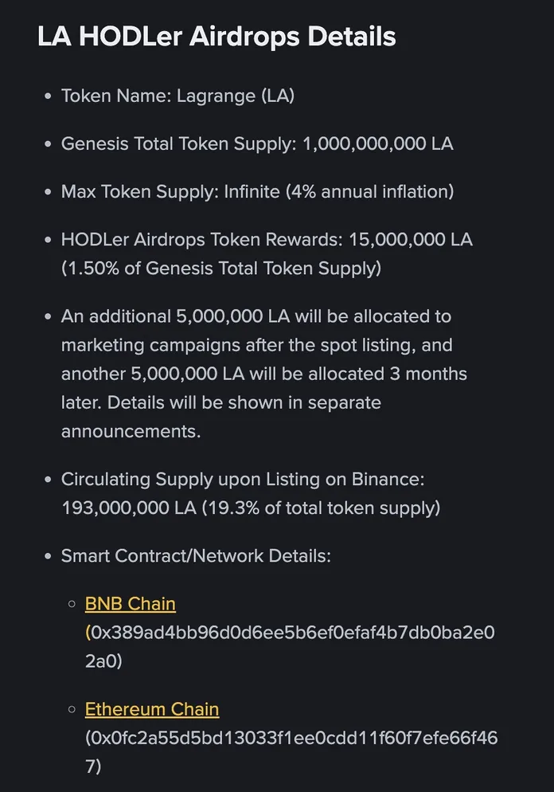Viewport: 554px width, 792px height.
Task: Click the bullet beside Smart Contract/Network Details
Action: point(48,556)
